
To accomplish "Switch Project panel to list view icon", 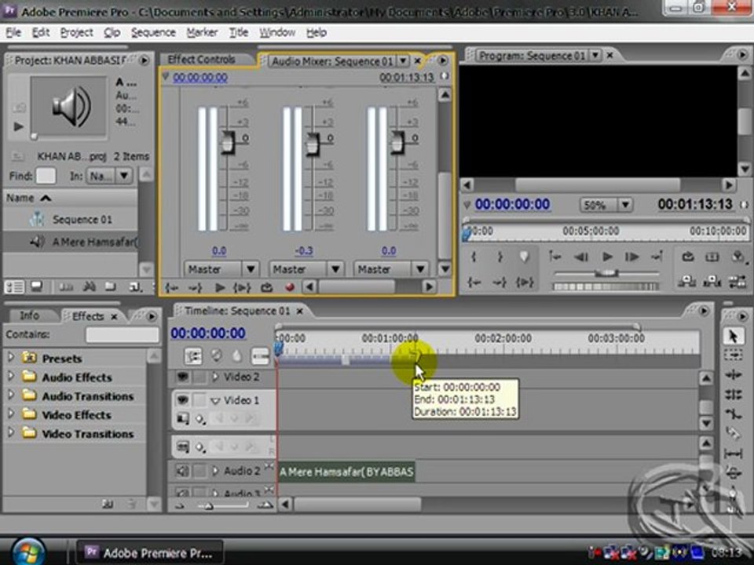I will point(14,287).
